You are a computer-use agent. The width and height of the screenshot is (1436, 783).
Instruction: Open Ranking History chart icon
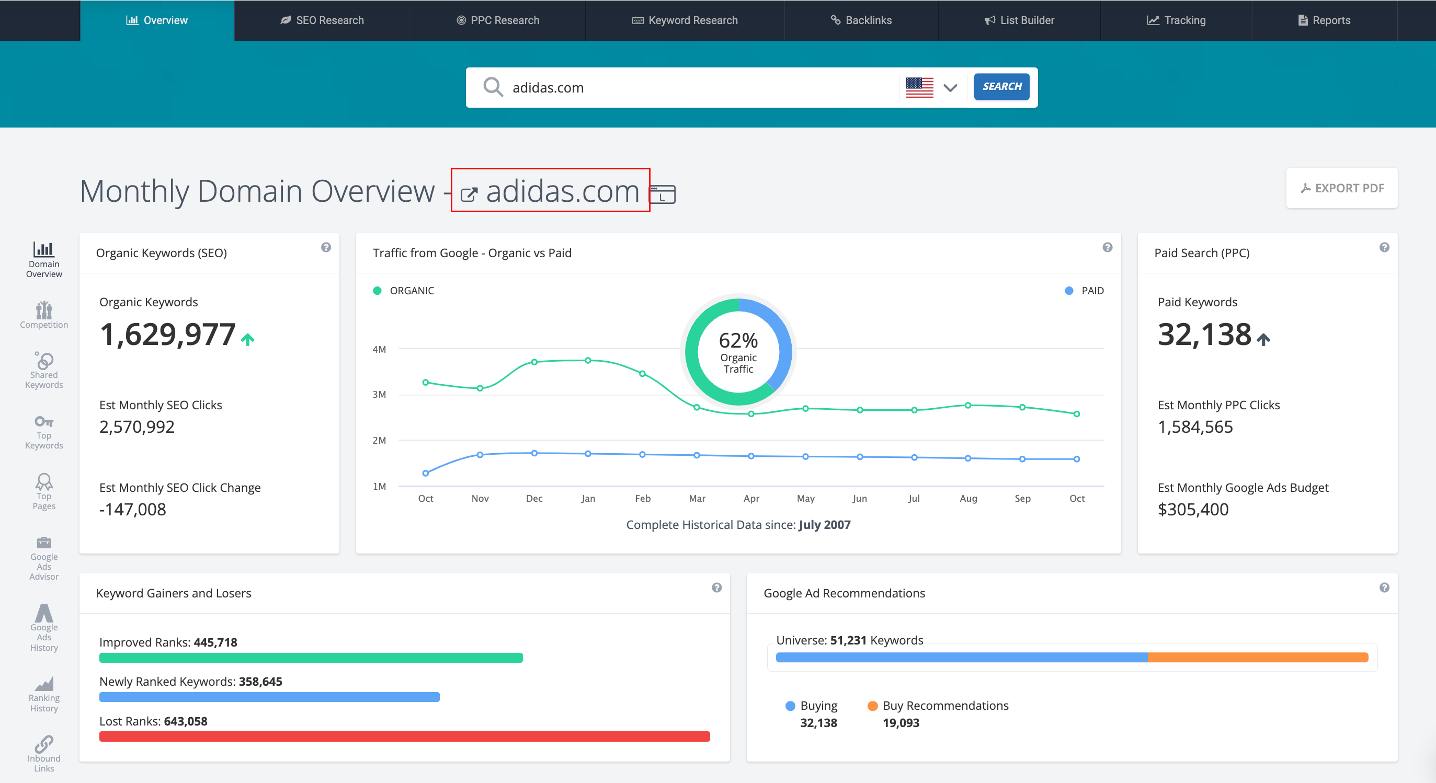pyautogui.click(x=44, y=683)
